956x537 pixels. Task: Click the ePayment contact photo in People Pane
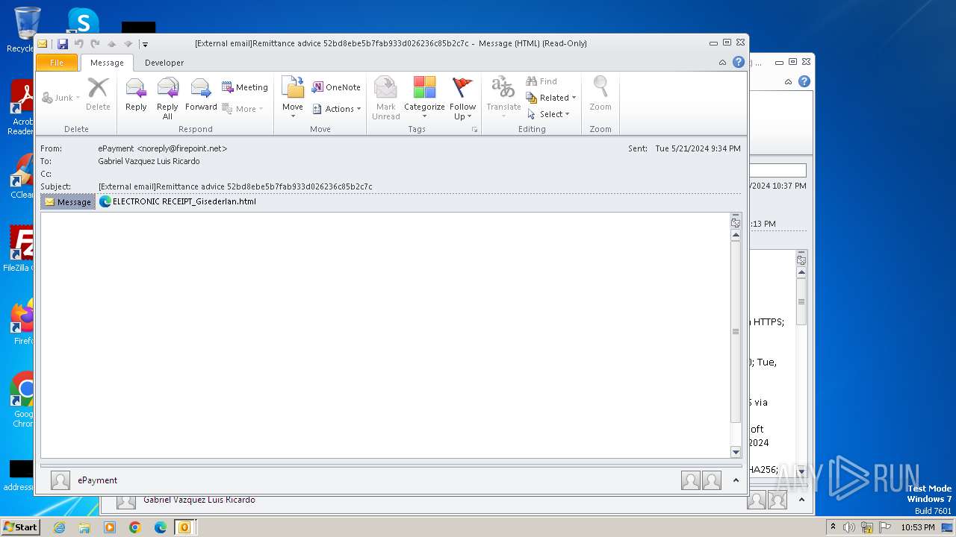(x=60, y=480)
